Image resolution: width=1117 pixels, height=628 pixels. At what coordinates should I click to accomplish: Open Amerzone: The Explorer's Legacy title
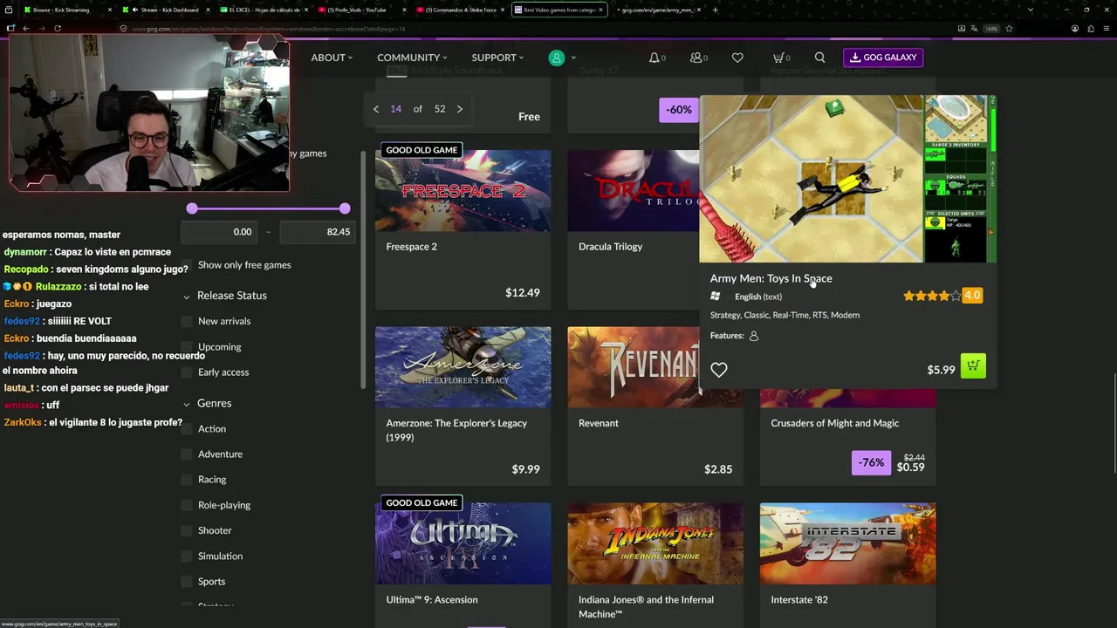456,429
